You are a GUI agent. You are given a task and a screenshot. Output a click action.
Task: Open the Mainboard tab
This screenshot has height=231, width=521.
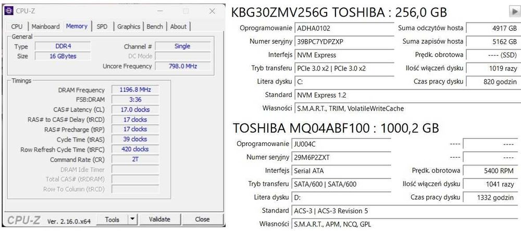[45, 27]
